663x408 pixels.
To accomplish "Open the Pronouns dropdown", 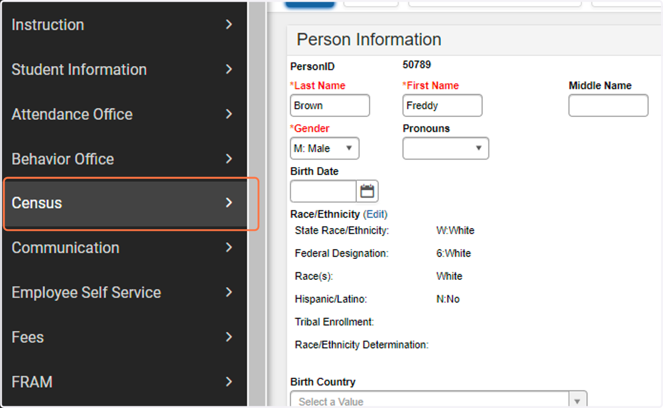I will click(445, 149).
